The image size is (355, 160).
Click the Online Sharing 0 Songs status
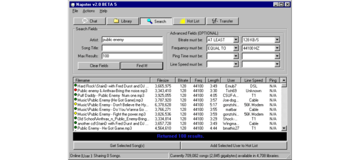point(95,156)
